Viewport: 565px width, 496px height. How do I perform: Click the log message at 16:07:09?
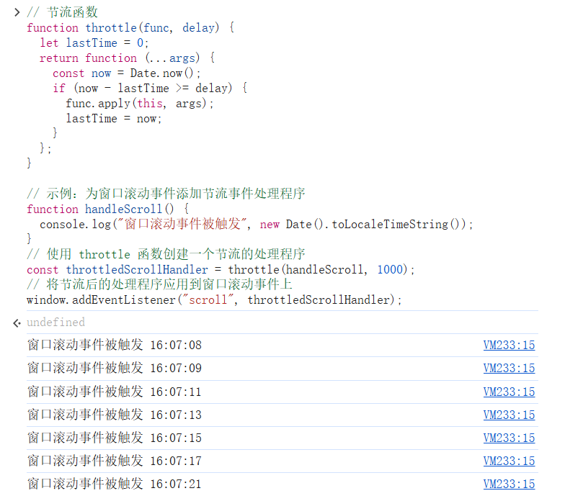click(x=114, y=368)
